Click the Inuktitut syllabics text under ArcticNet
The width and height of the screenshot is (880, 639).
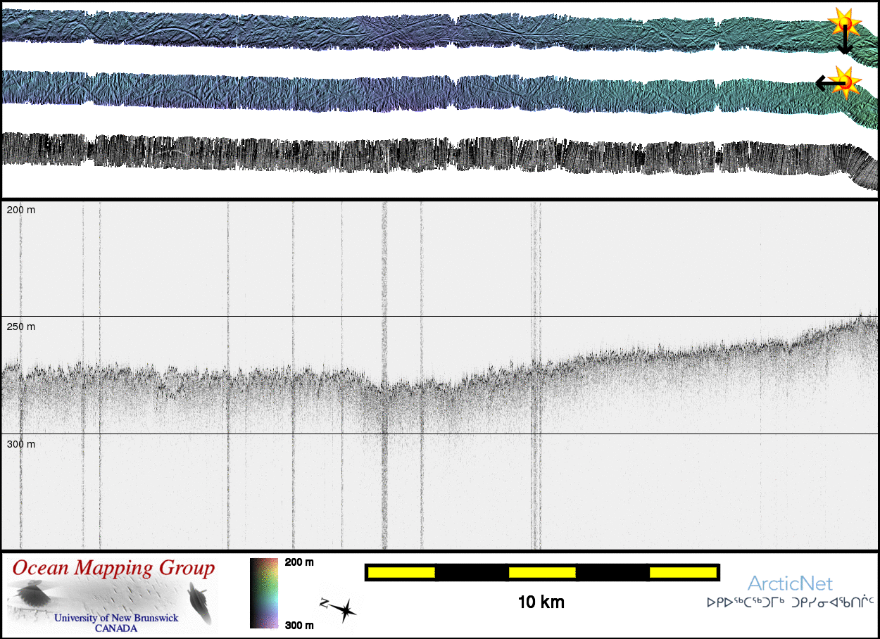pos(790,603)
